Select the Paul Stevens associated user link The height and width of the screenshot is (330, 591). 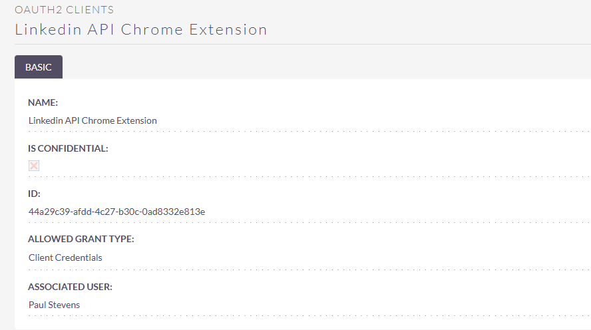tap(55, 305)
